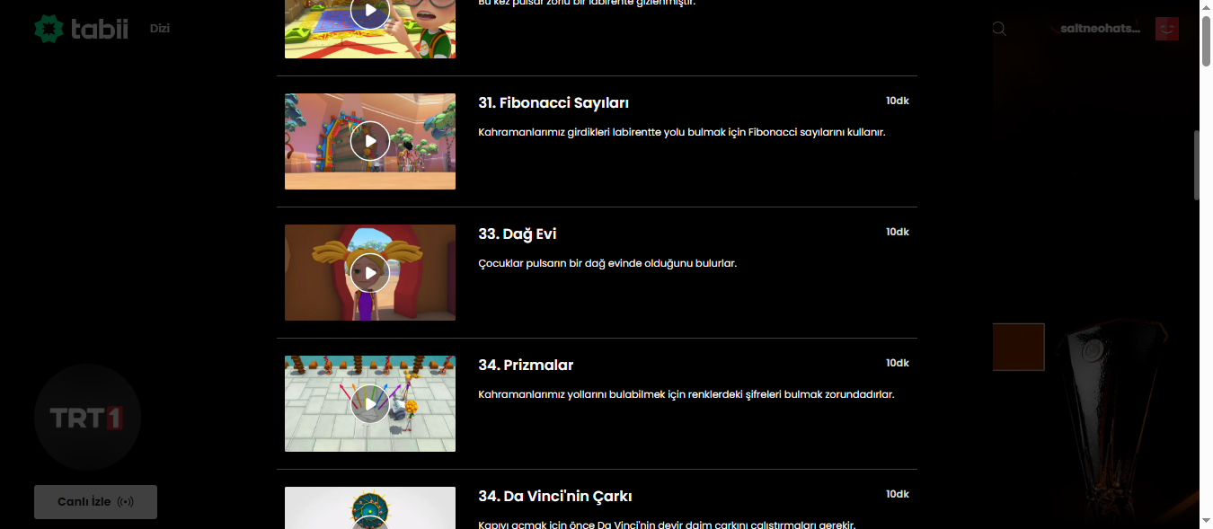Viewport: 1213px width, 529px height.
Task: Open the tabii logo home link
Action: 81,29
